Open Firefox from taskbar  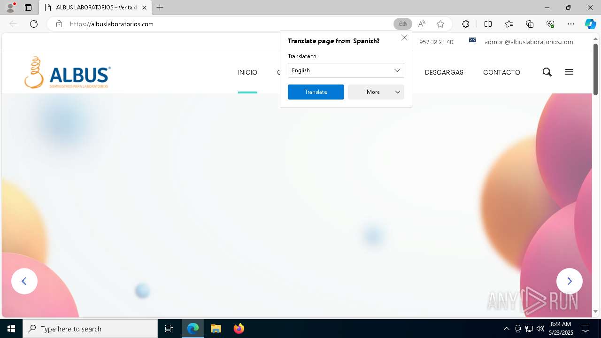pos(239,329)
